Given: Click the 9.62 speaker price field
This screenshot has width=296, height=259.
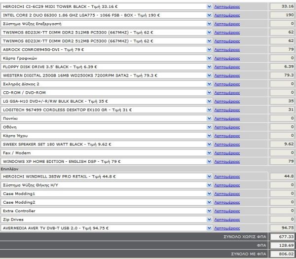Looking at the screenshot, I should coord(282,144).
